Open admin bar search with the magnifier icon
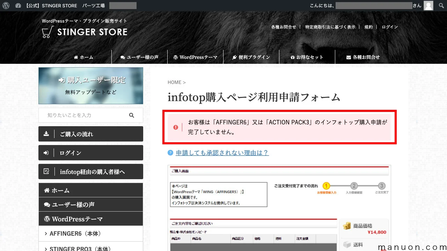 [x=441, y=5]
